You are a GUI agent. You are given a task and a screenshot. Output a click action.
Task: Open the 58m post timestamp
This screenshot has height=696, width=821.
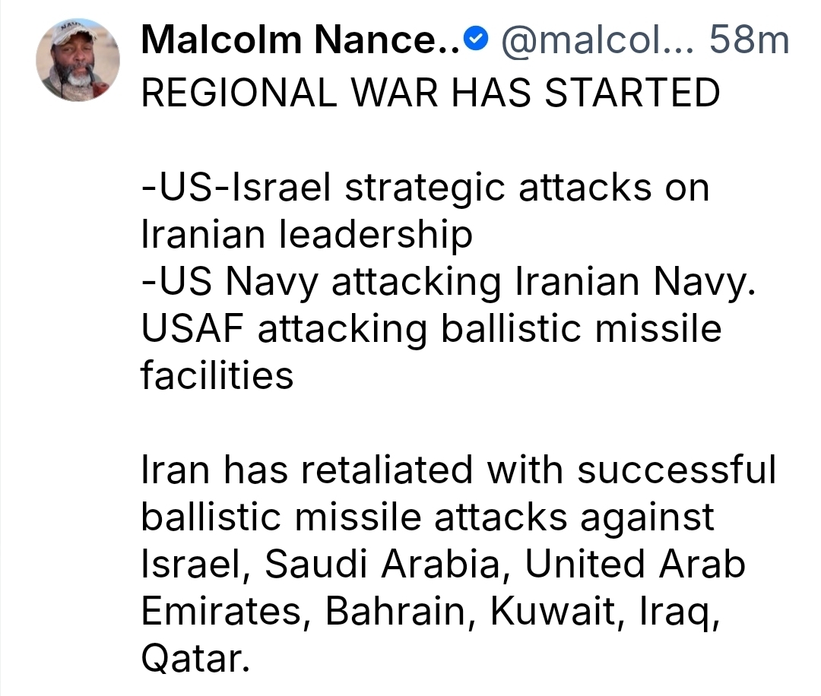coord(749,41)
